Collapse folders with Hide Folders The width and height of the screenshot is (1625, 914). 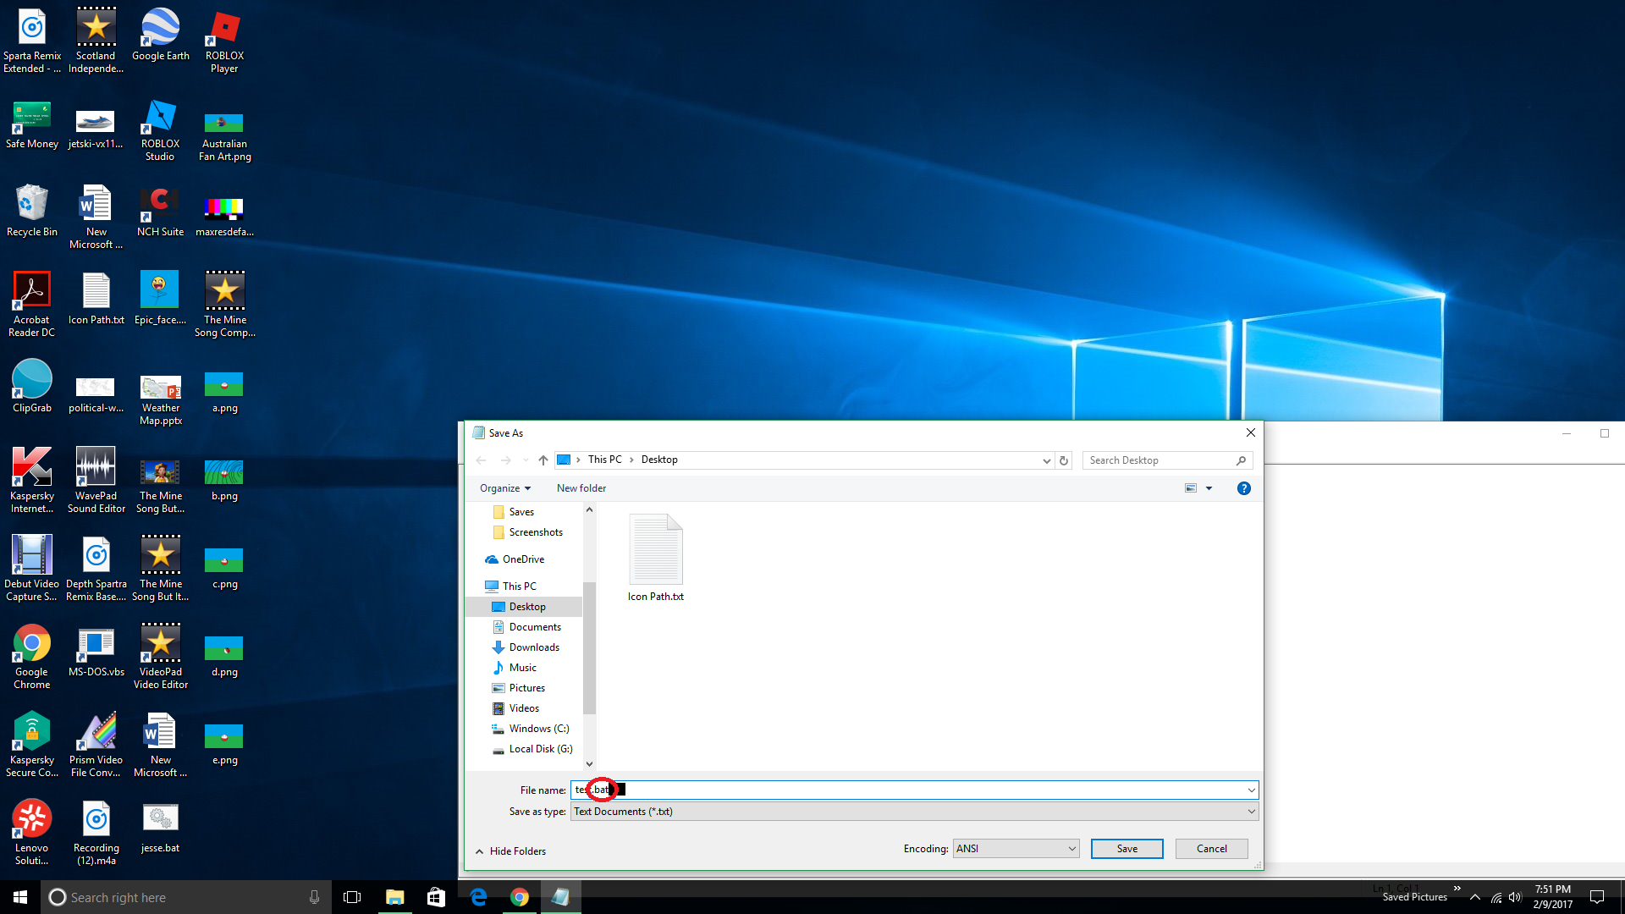tap(510, 851)
